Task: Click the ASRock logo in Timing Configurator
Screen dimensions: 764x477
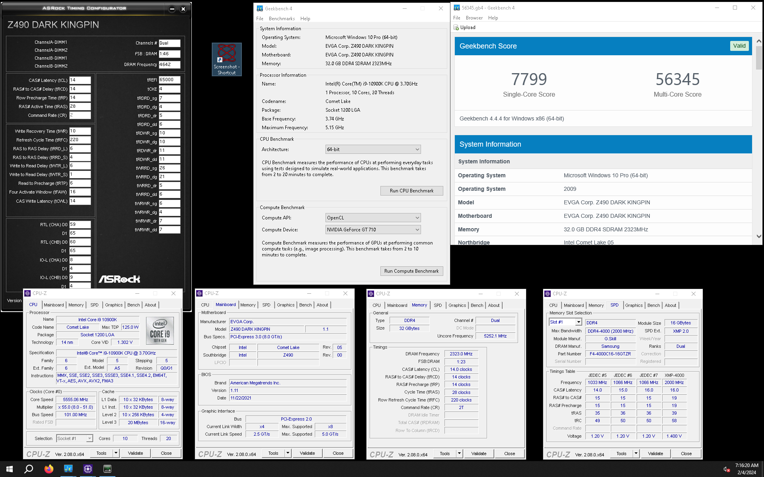Action: tap(119, 279)
